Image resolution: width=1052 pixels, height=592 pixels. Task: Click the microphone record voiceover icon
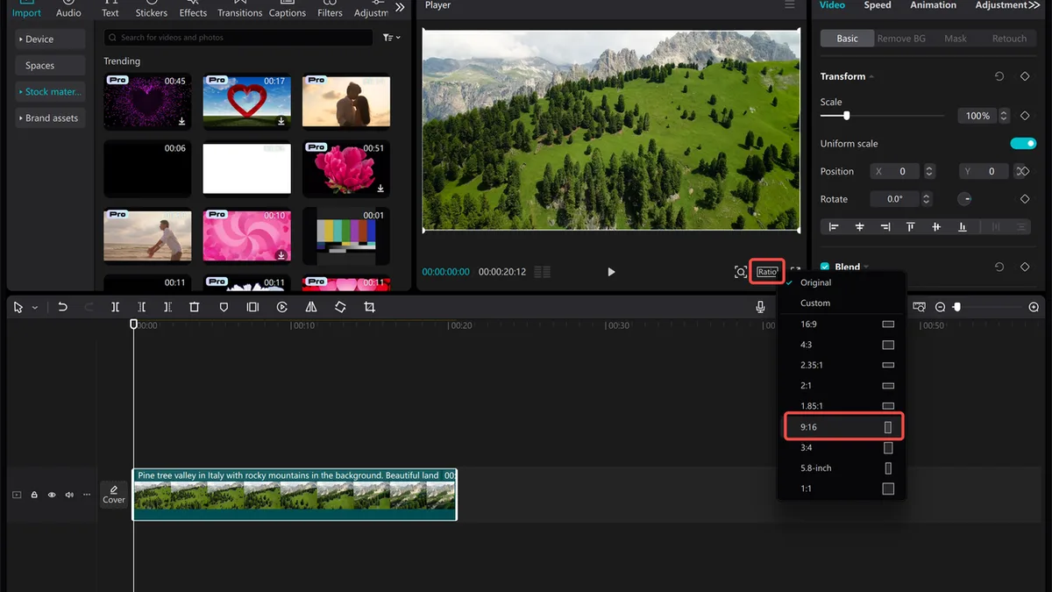click(761, 307)
